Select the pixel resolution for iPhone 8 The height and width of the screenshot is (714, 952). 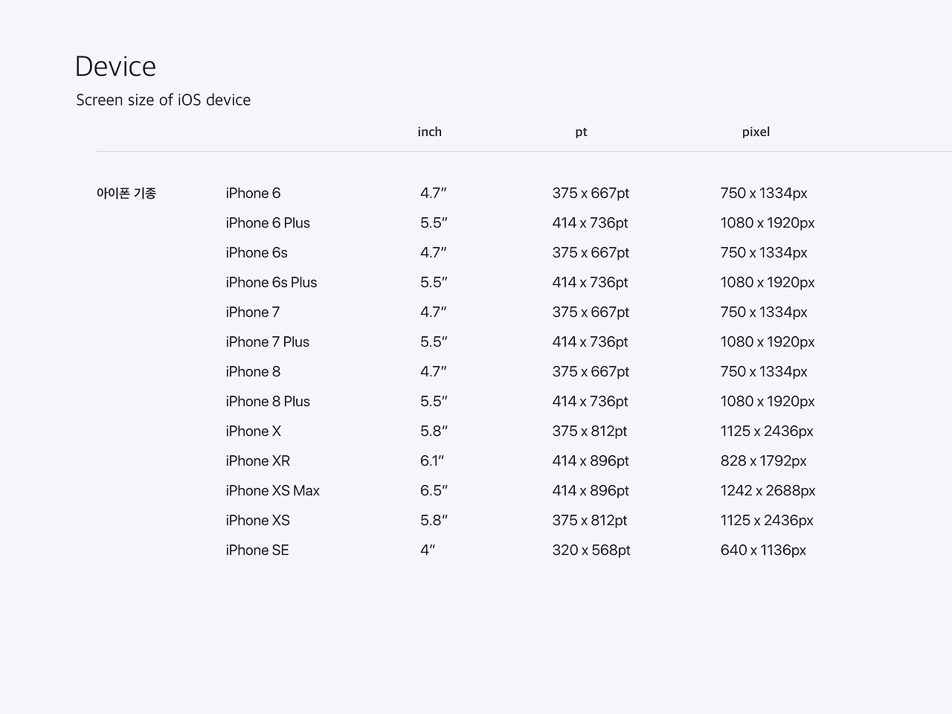click(x=764, y=372)
